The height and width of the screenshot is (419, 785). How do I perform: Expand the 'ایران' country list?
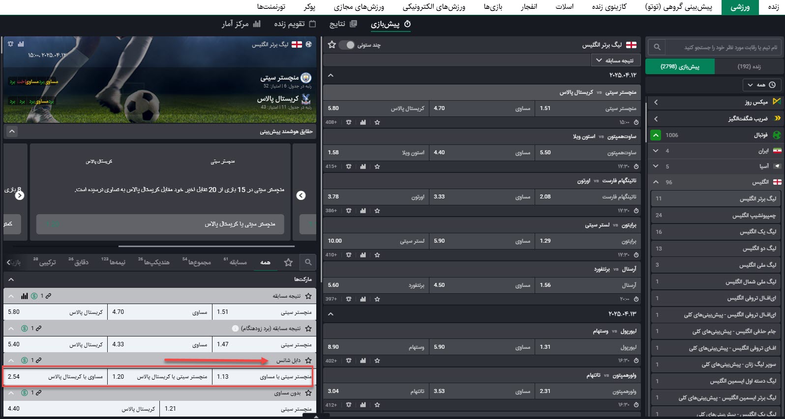[x=656, y=151]
